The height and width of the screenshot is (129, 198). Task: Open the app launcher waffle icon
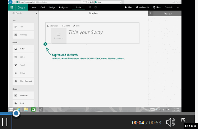point(12,7)
